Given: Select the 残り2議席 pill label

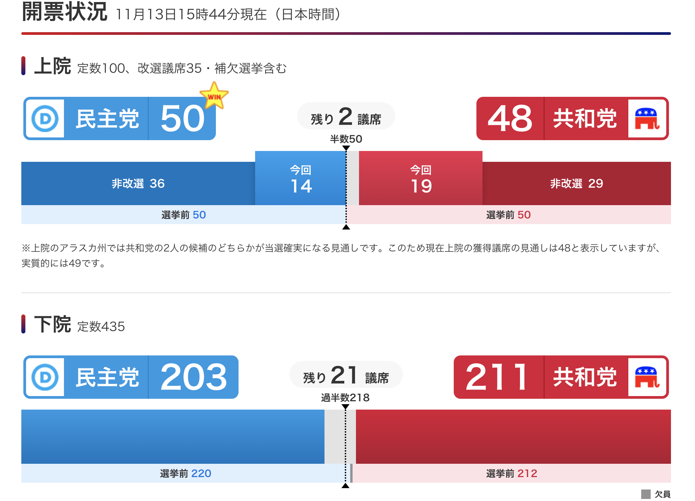Looking at the screenshot, I should [x=346, y=116].
